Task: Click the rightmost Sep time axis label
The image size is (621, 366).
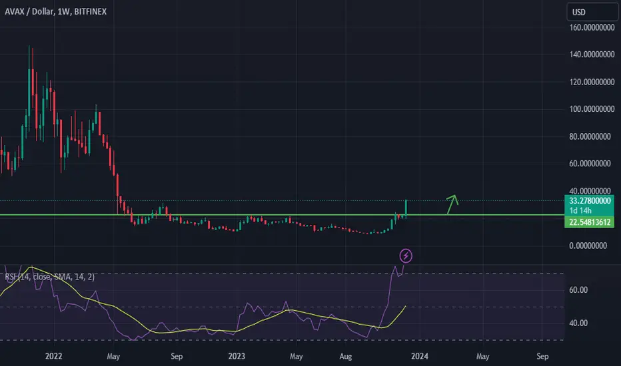Action: coord(542,356)
